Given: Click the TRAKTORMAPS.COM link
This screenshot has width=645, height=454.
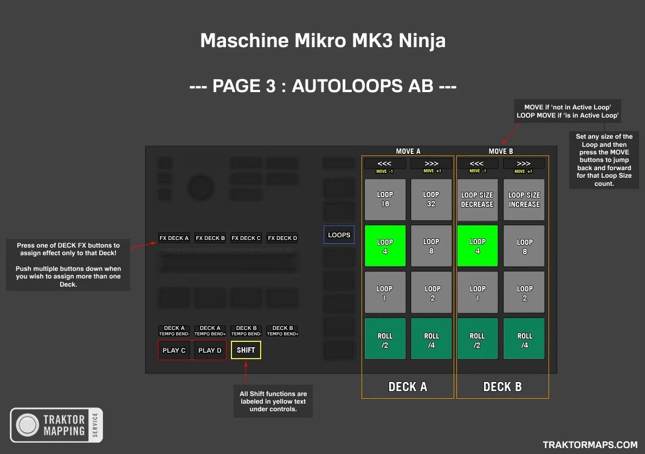Looking at the screenshot, I should (x=590, y=445).
